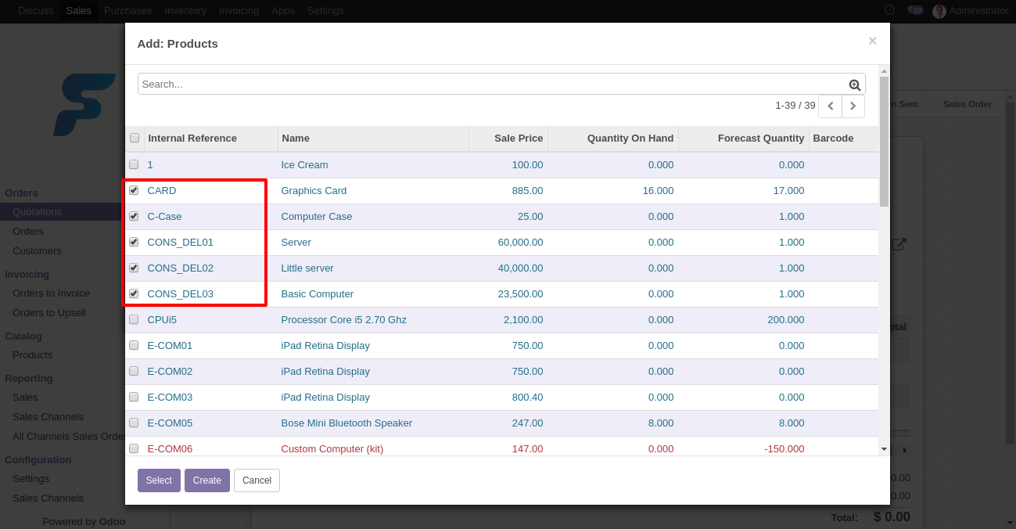Click the quantity on hand "16.000"
This screenshot has height=529, width=1016.
[658, 191]
